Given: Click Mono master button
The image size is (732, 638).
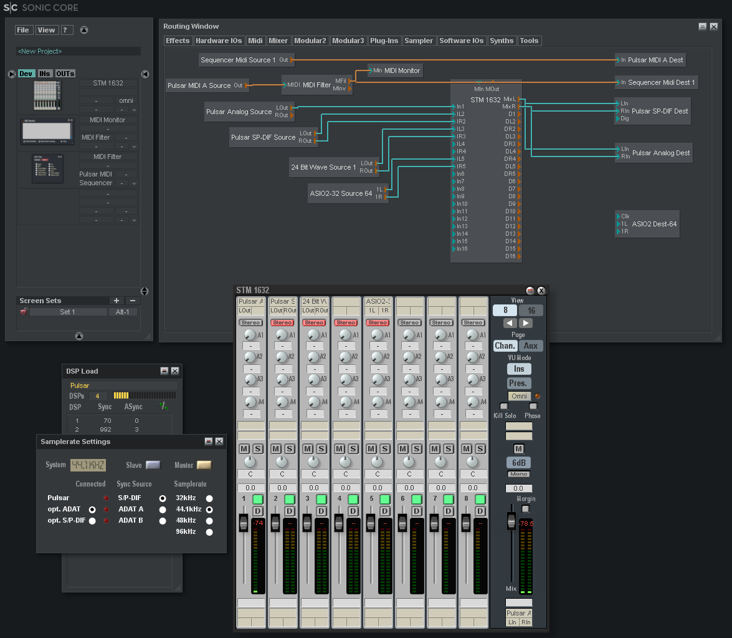Looking at the screenshot, I should coord(519,474).
